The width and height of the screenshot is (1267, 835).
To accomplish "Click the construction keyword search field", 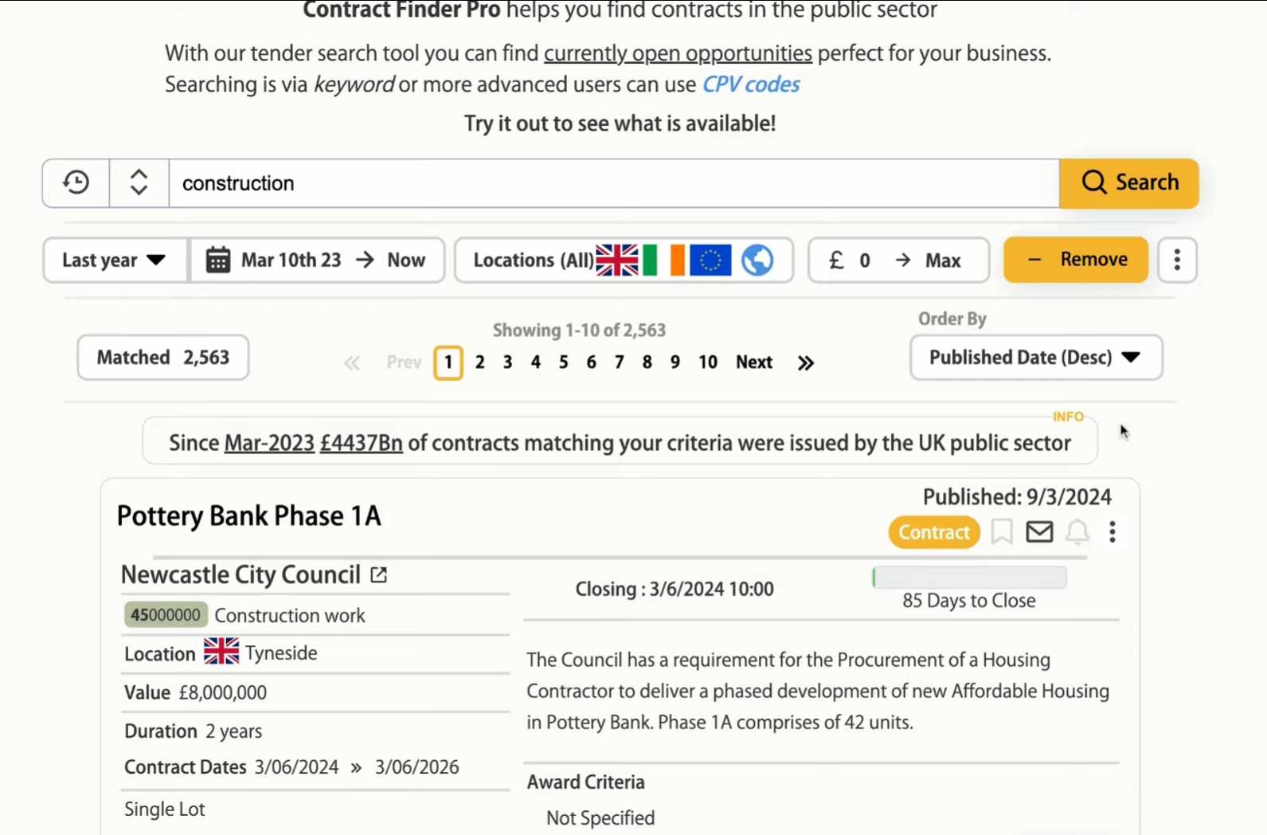I will click(x=614, y=183).
